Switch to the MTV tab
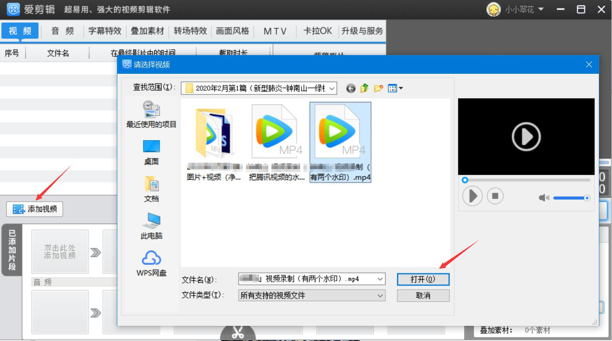Image resolution: width=612 pixels, height=341 pixels. pos(275,31)
